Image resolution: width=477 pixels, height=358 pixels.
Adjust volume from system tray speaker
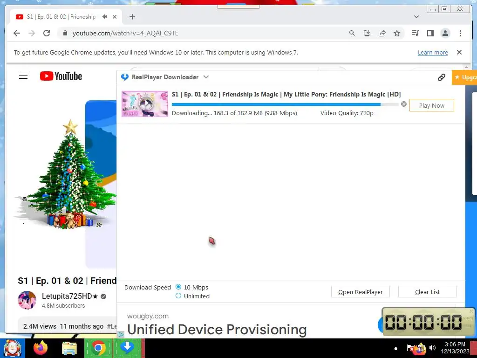(432, 348)
